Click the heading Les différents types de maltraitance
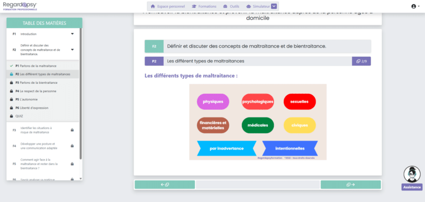The width and height of the screenshot is (425, 202). click(x=191, y=76)
